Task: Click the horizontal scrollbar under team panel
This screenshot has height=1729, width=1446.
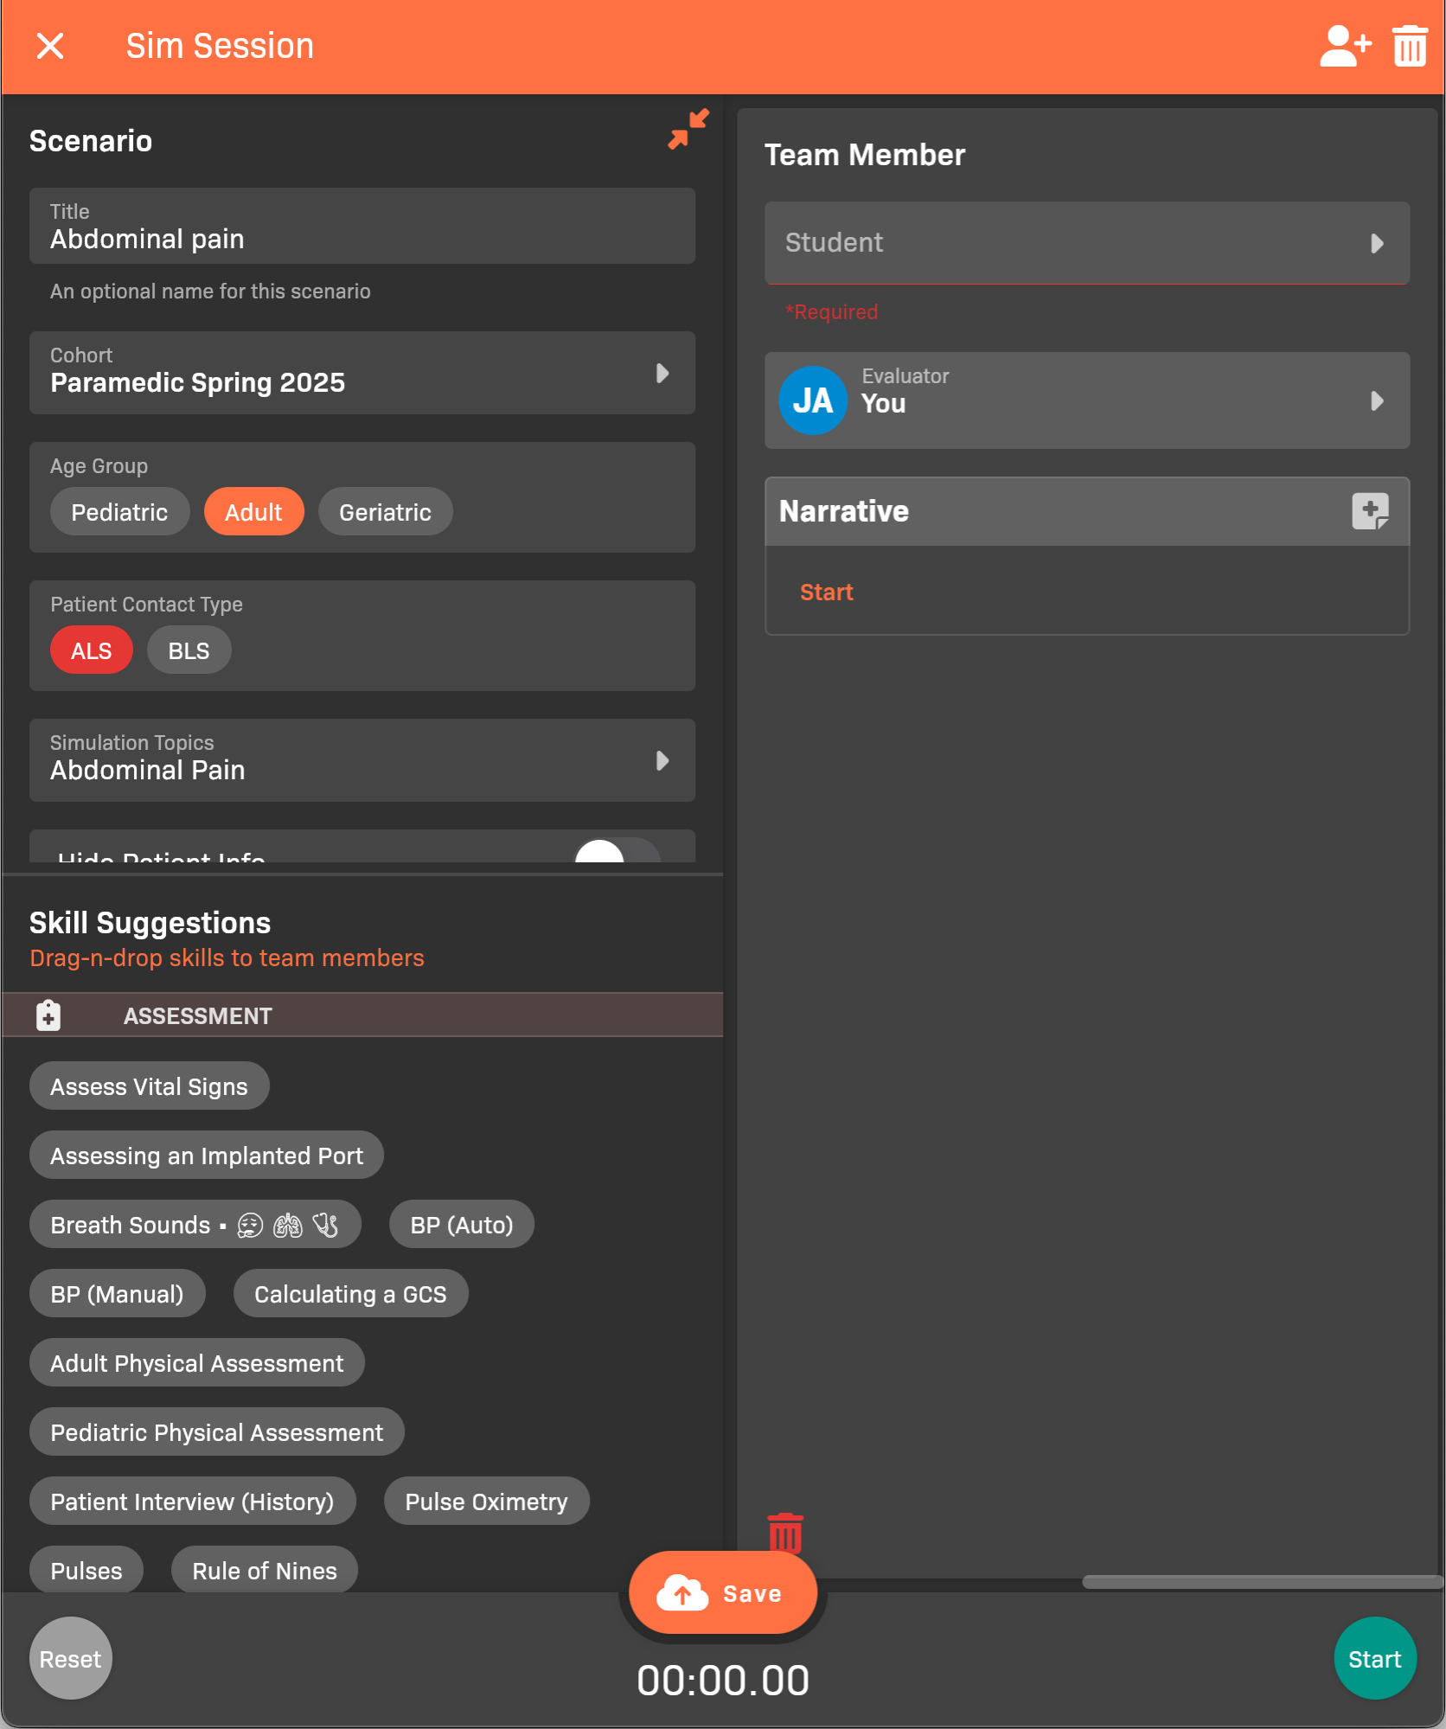Action: pyautogui.click(x=1260, y=1582)
